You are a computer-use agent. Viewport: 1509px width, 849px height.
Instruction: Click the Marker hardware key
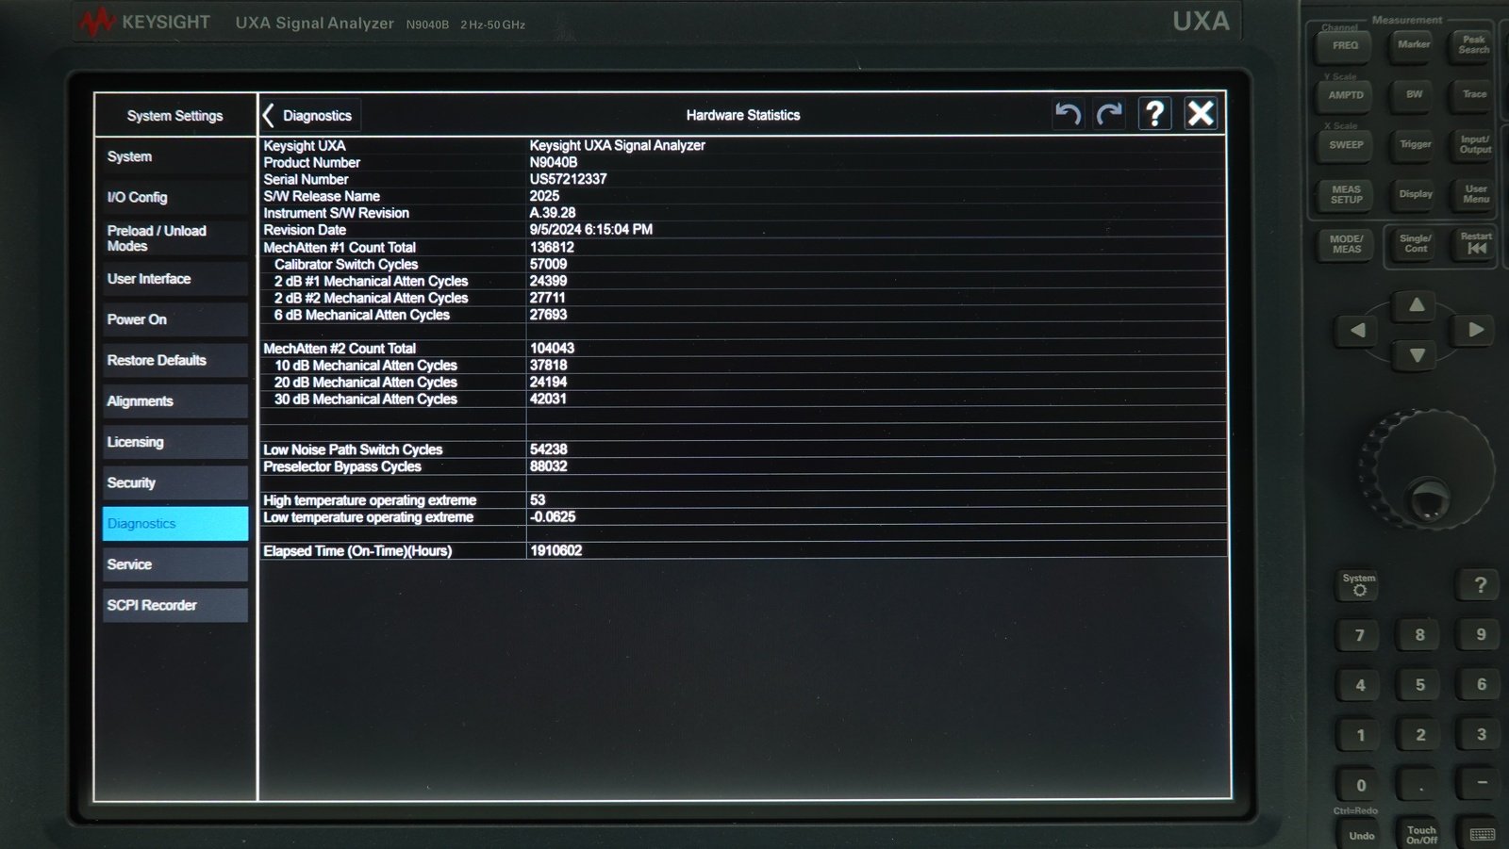pos(1414,44)
